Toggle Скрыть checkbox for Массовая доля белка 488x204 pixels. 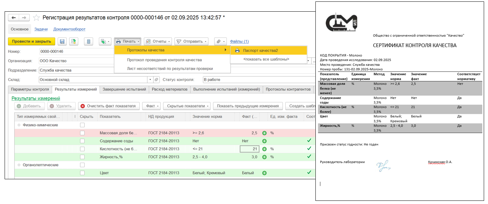tap(83, 133)
